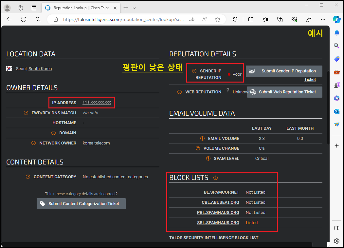
Task: Click the help icon beside VOLUME CHANGE
Action: [x=198, y=148]
